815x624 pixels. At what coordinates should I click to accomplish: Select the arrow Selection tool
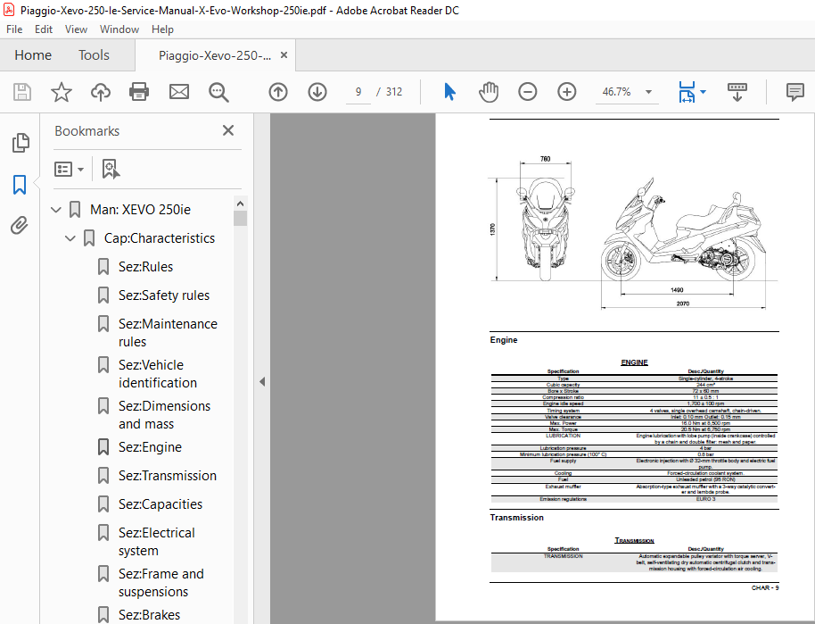[449, 92]
